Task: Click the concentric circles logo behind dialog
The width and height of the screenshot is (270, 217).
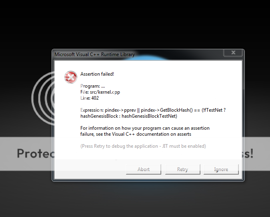Action: pos(43,98)
